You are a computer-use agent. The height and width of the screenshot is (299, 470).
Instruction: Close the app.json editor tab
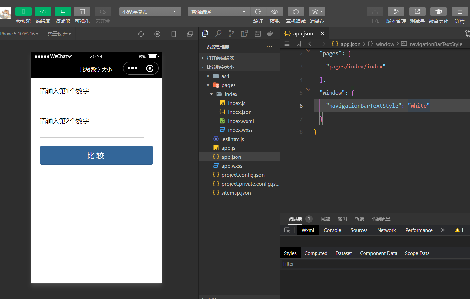pos(322,33)
